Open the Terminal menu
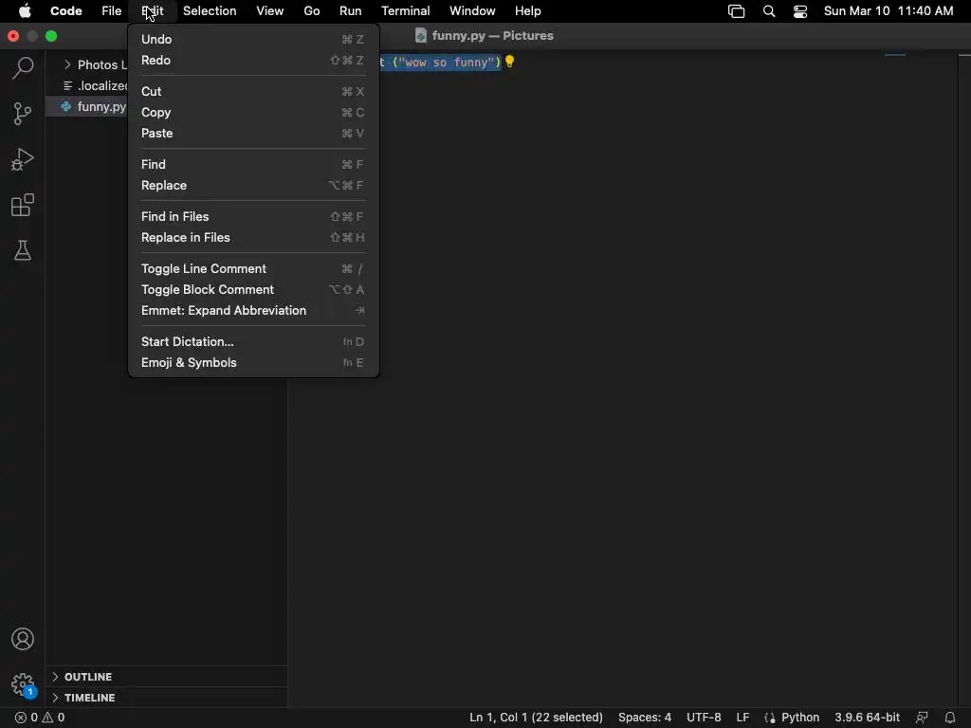This screenshot has height=728, width=971. pyautogui.click(x=406, y=11)
